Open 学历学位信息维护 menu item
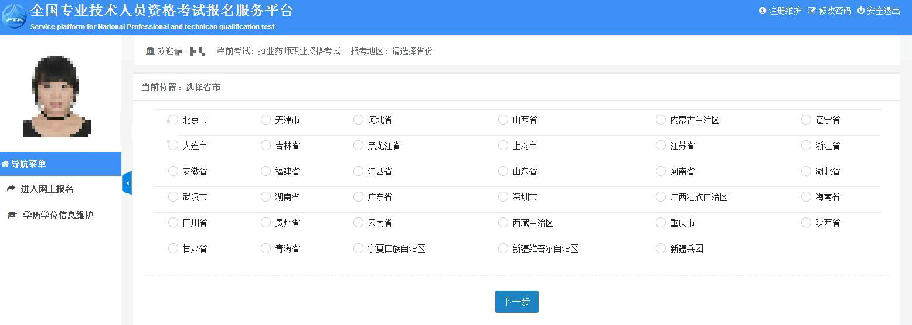 [x=57, y=215]
